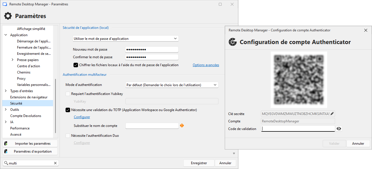Screen dimensions: 372x169
Task: Click the TOTP Configurer link
Action: pyautogui.click(x=82, y=117)
